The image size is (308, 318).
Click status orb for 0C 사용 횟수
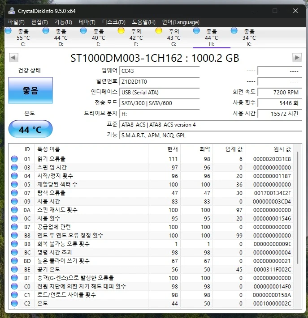point(14,218)
